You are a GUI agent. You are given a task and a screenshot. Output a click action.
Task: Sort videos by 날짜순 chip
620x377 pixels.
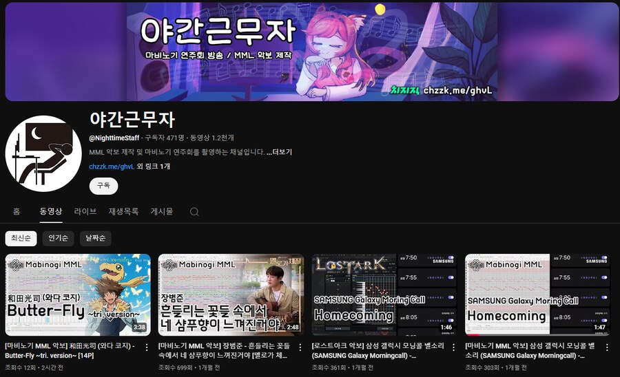tap(95, 238)
